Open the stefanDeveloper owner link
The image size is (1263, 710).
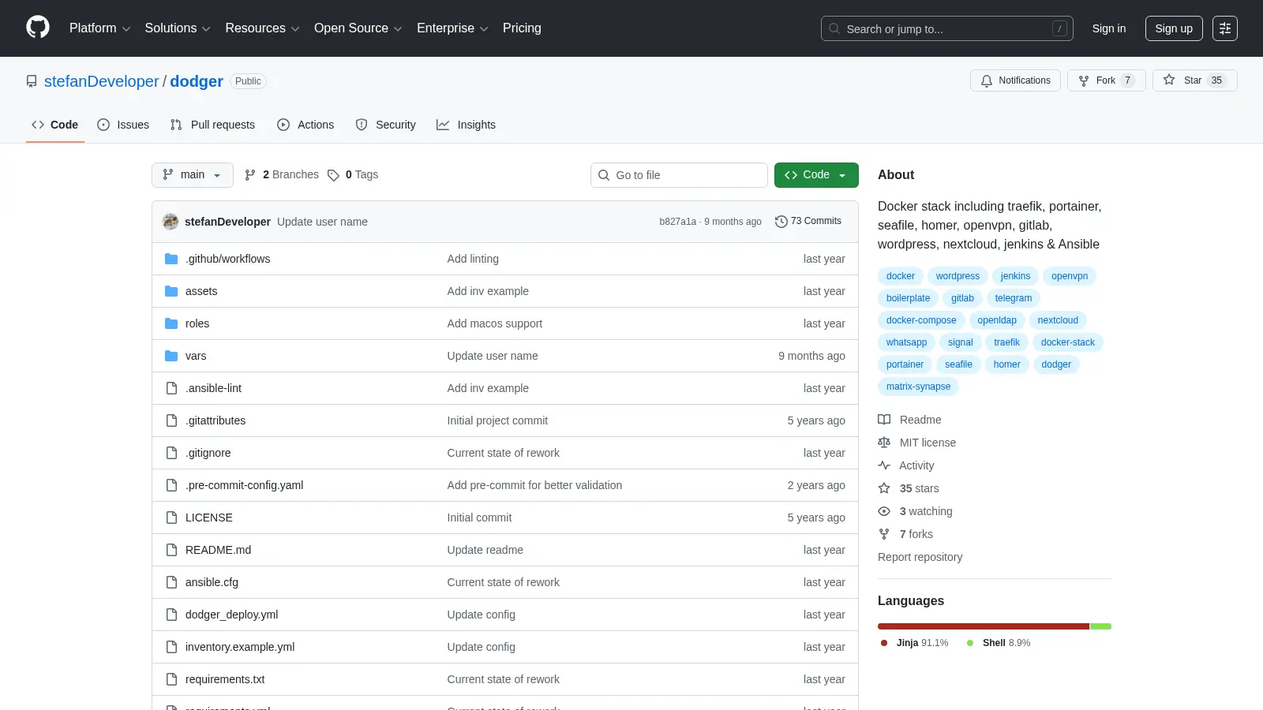tap(101, 81)
